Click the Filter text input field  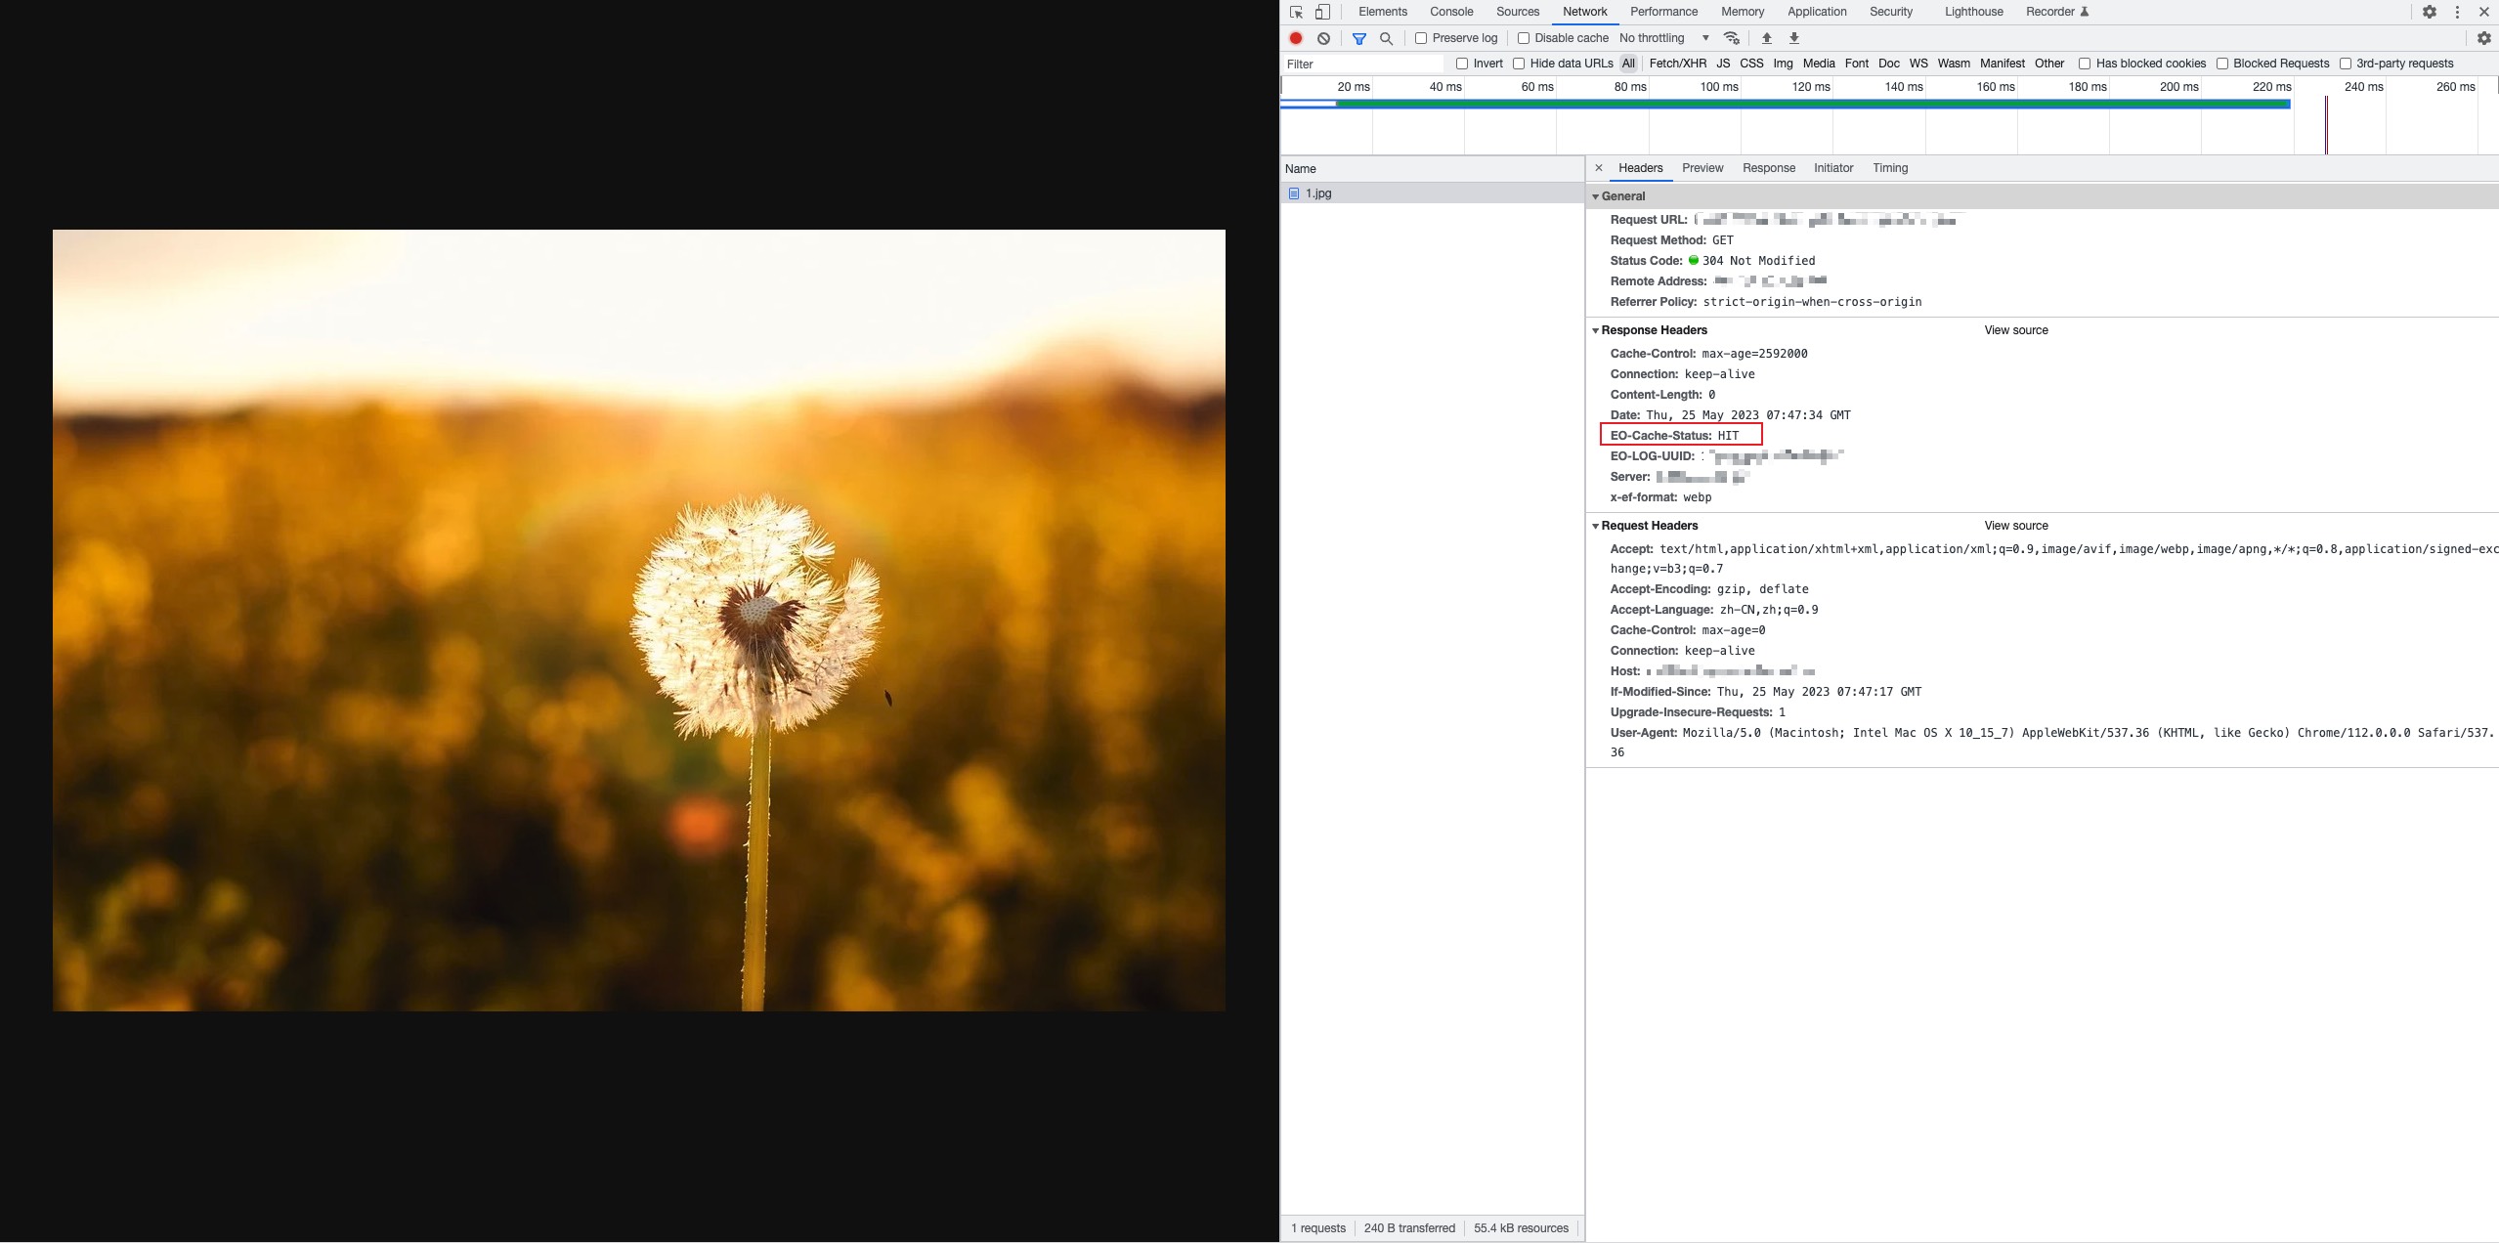[1362, 64]
